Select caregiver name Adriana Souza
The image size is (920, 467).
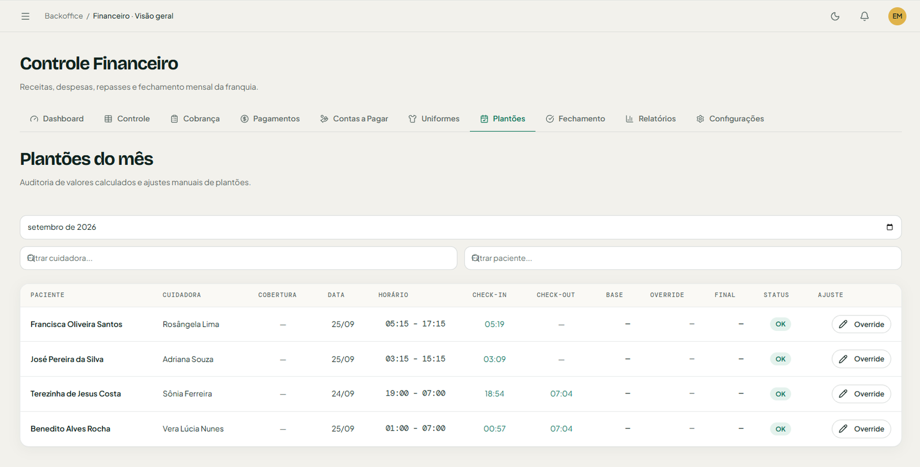point(188,360)
